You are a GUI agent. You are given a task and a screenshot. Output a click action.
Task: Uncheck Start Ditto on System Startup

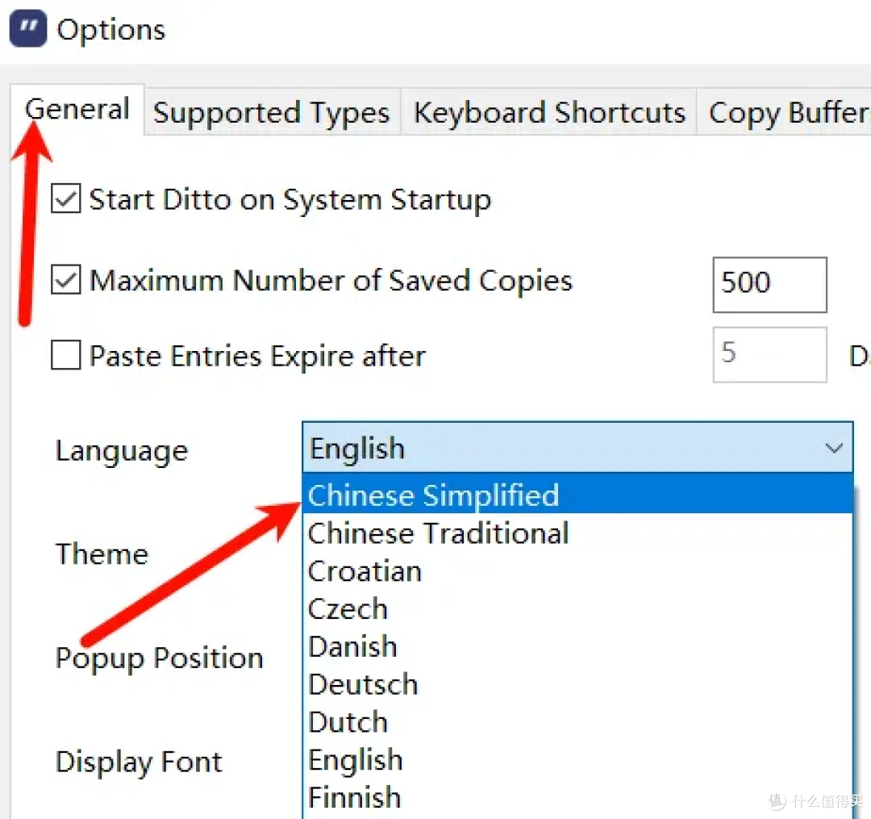(66, 199)
